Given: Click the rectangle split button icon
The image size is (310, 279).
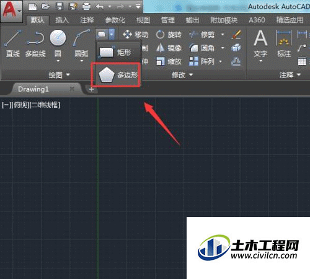Looking at the screenshot, I should [x=102, y=34].
